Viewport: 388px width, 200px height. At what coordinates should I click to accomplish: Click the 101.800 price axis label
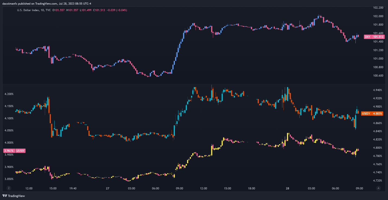[378, 25]
